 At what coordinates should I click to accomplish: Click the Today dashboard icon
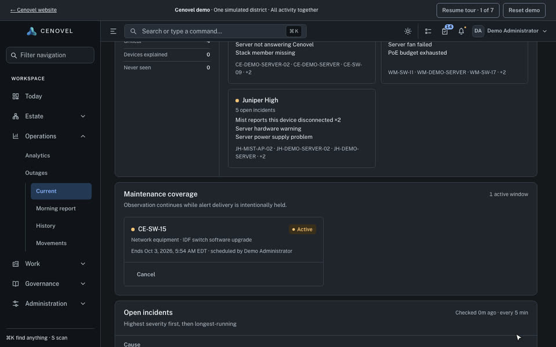tap(16, 97)
